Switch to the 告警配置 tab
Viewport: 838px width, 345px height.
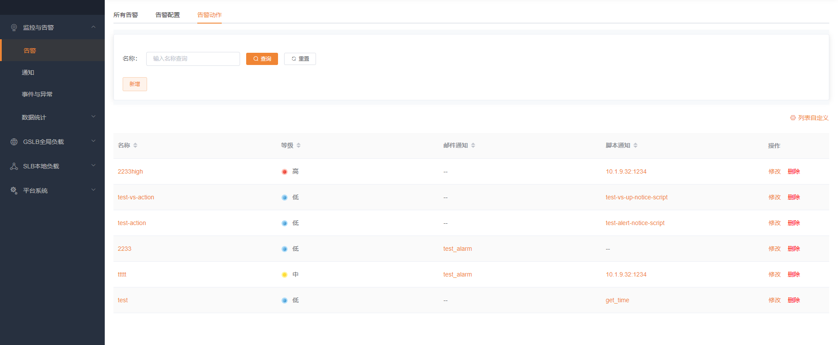point(168,15)
